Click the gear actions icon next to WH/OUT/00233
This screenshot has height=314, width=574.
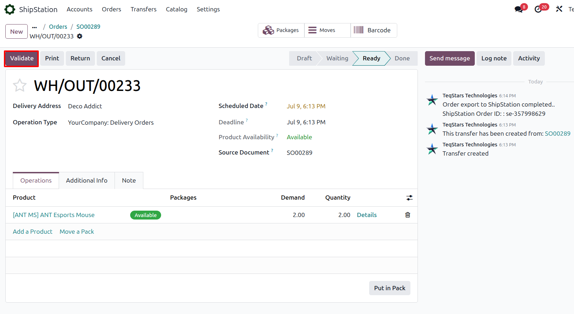(x=80, y=36)
